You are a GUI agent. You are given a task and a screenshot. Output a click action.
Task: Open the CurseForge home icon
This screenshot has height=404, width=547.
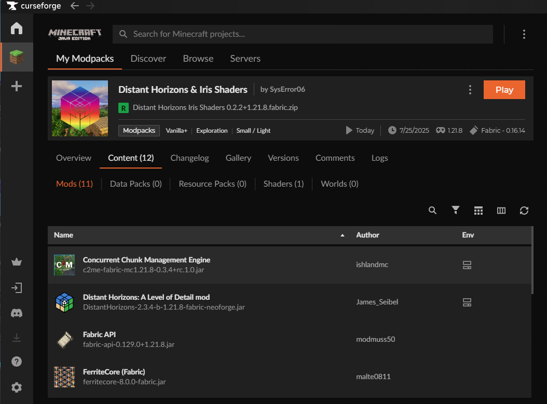17,28
